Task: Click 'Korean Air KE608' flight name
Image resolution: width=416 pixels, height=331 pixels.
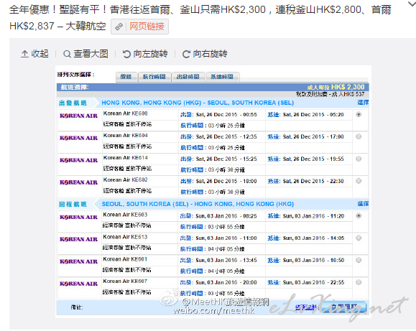Action: click(x=126, y=113)
